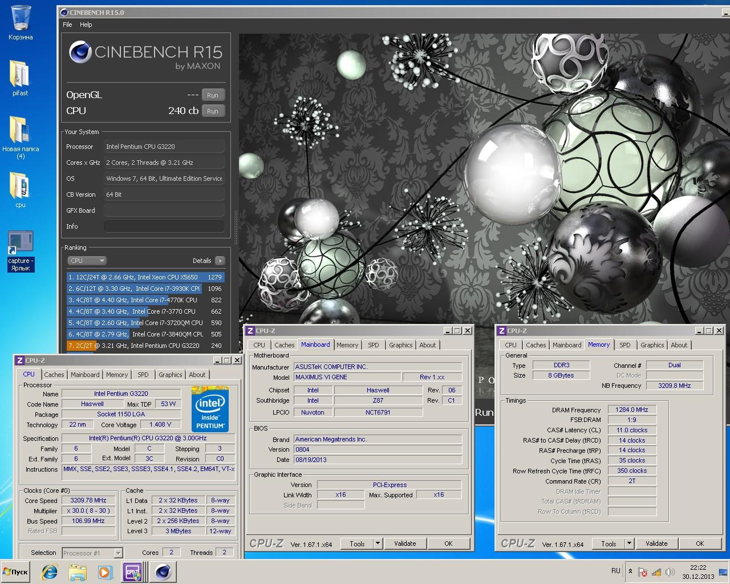Switch to CPU-Z taskbar button
730x584 pixels.
pyautogui.click(x=133, y=572)
